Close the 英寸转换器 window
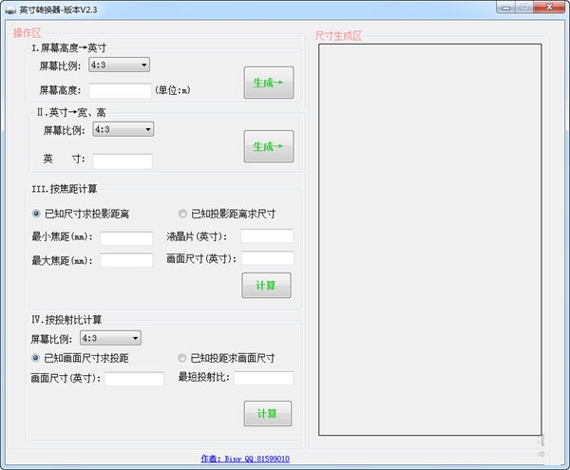 click(549, 8)
